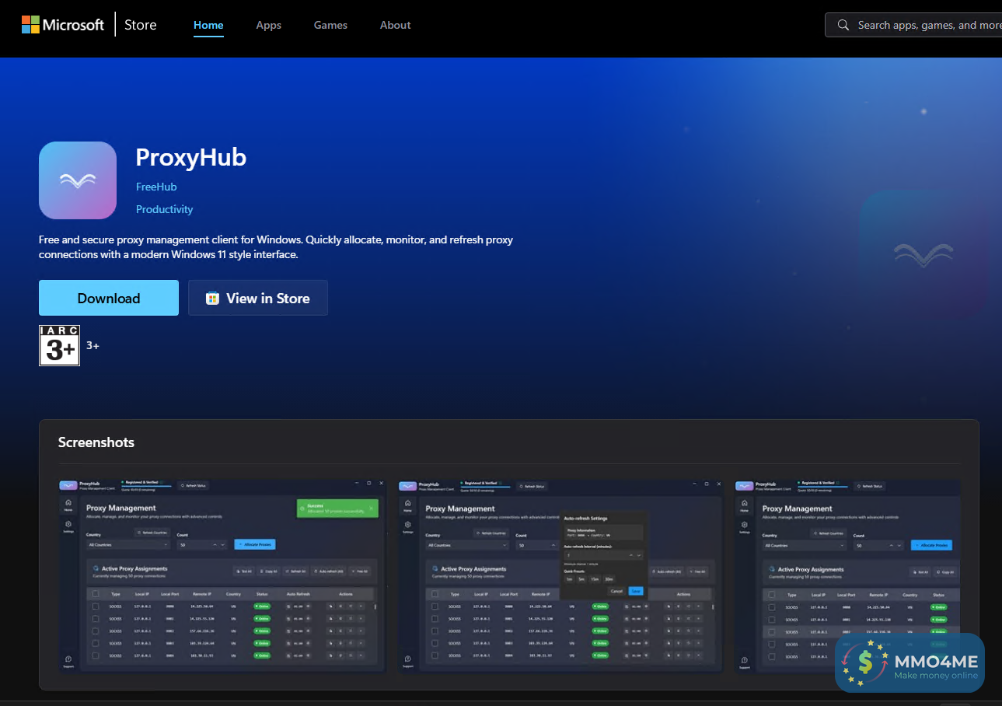Click the ProxyHub app icon

[x=78, y=180]
